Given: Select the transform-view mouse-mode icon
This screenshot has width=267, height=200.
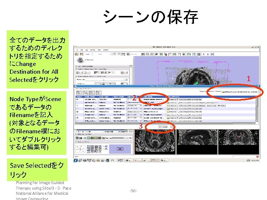Looking at the screenshot, I should [x=212, y=54].
